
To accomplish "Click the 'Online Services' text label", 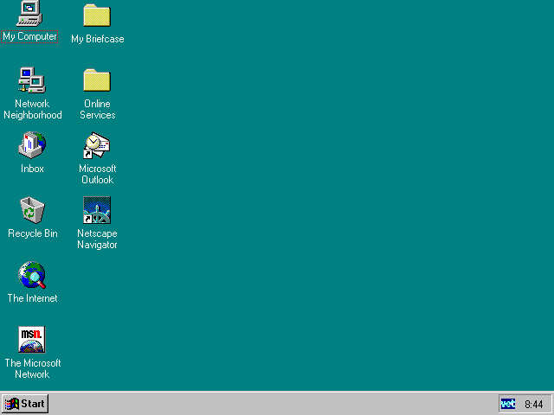I will 97,110.
